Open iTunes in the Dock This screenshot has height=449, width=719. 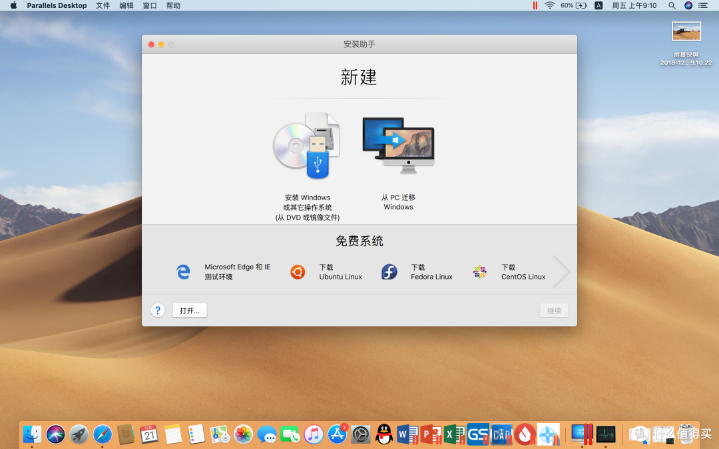pos(314,434)
